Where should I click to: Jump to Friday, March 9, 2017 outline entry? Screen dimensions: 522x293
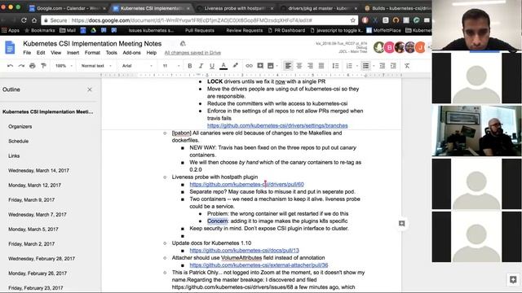coord(31,200)
